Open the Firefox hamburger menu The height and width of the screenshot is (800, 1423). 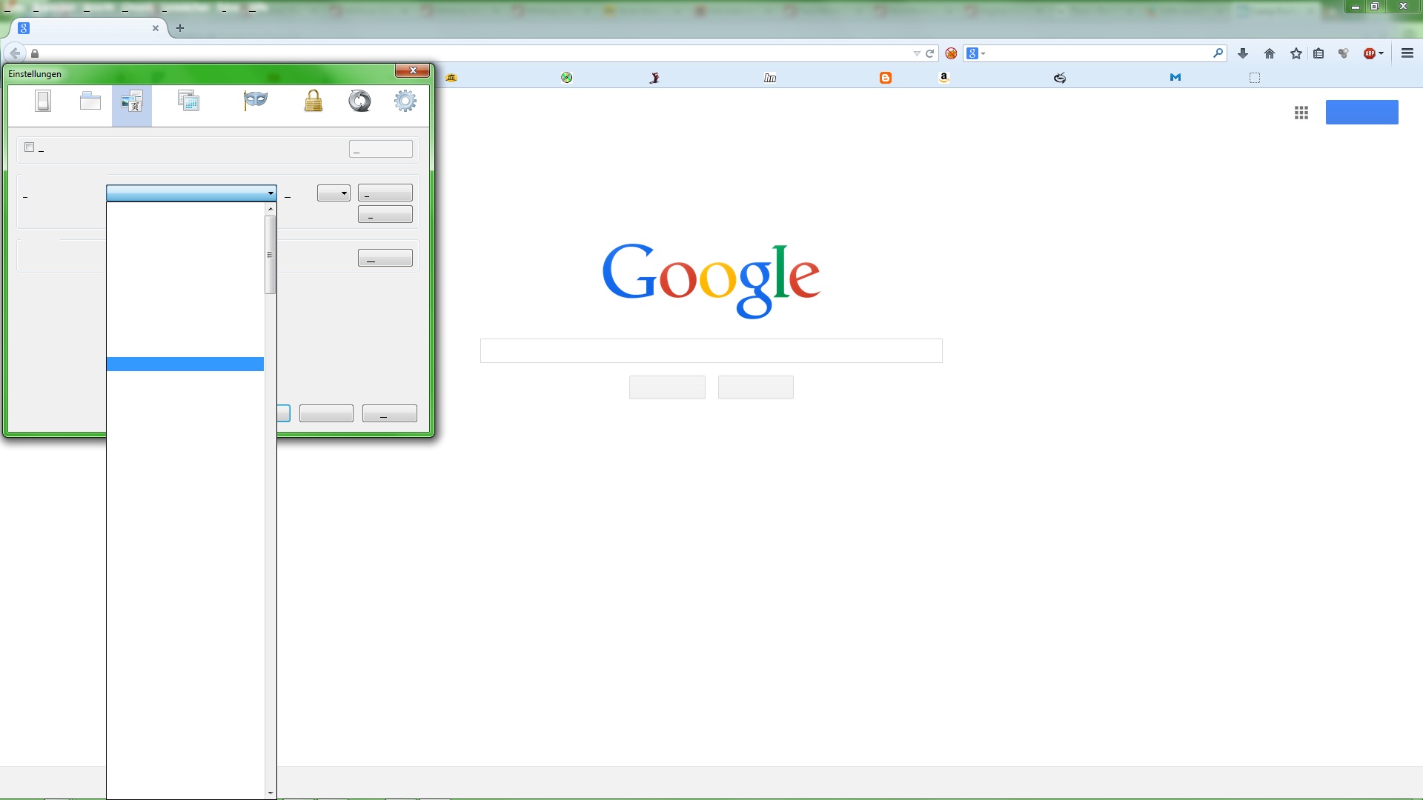pos(1407,53)
